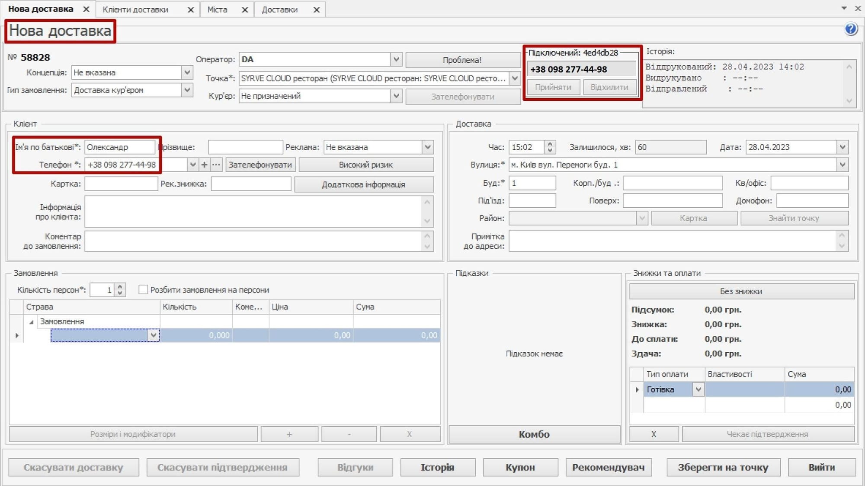Click the Страва column header

click(92, 307)
